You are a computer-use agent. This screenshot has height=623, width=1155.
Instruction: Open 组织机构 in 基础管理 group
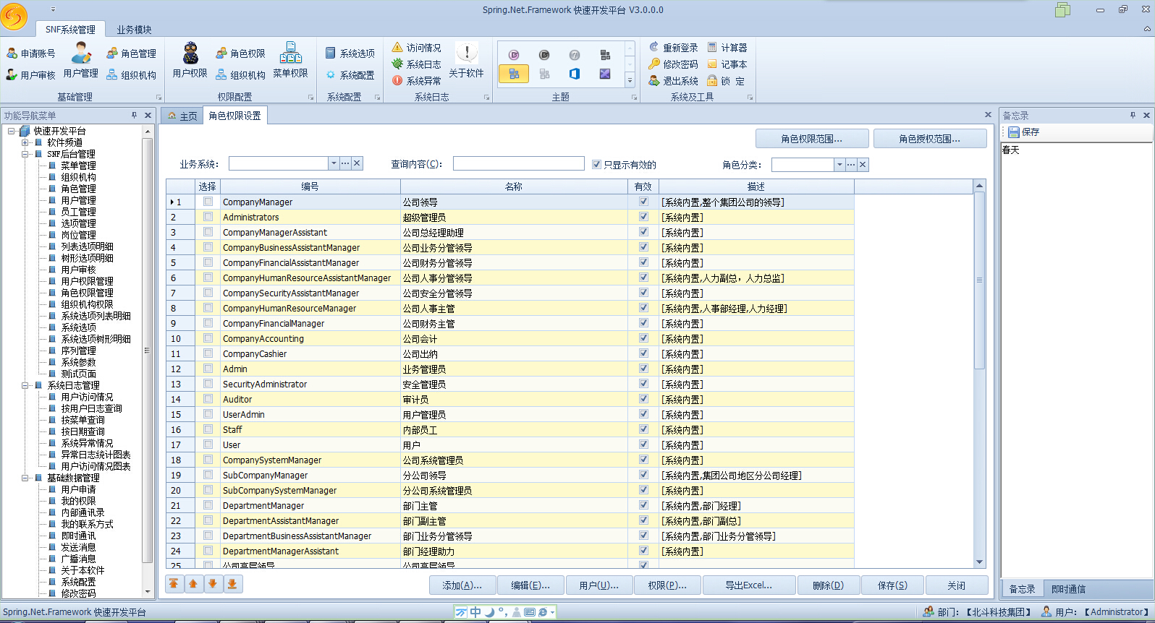[131, 75]
